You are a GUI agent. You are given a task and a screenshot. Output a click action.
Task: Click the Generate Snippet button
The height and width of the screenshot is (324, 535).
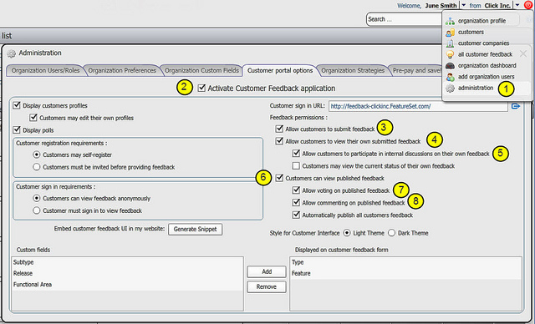tap(195, 230)
